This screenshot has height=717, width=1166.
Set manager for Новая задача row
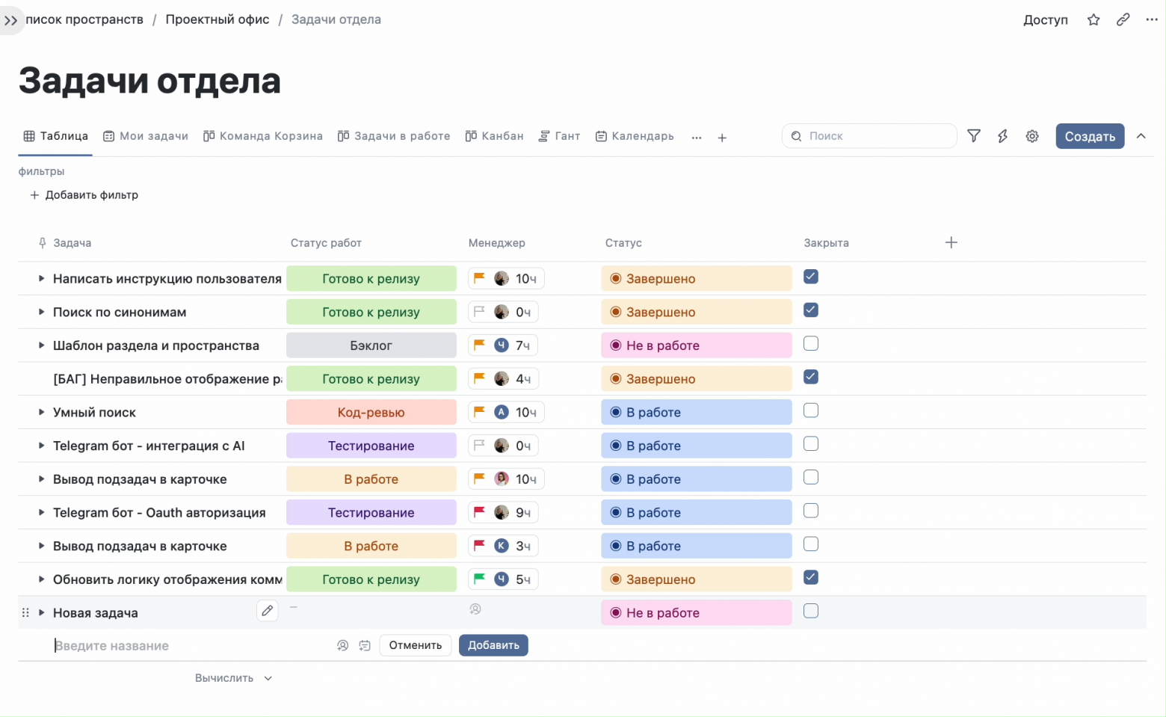475,609
